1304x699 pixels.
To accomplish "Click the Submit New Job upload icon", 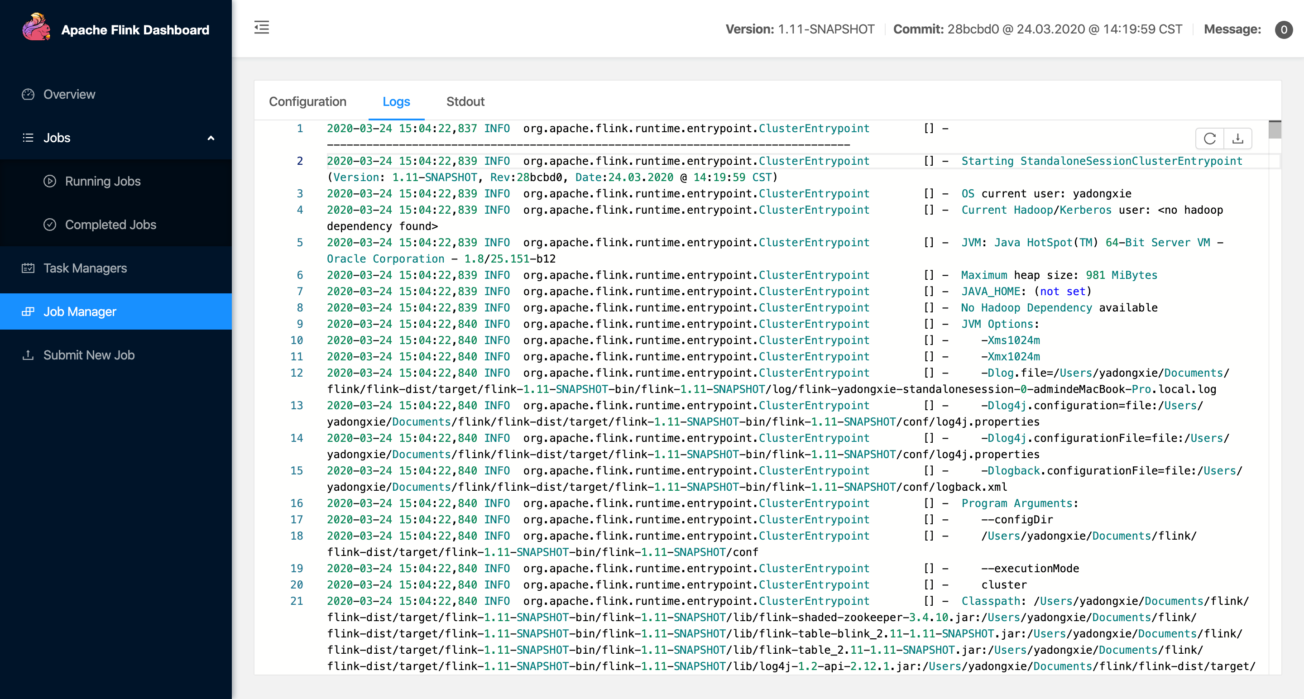I will (x=28, y=355).
